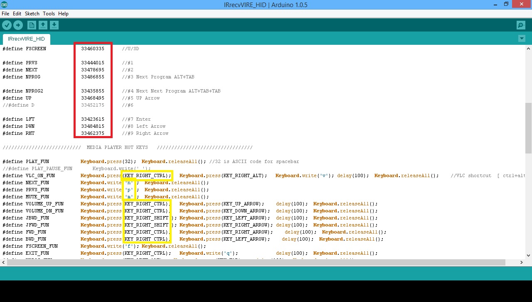Open the Help menu

[63, 13]
